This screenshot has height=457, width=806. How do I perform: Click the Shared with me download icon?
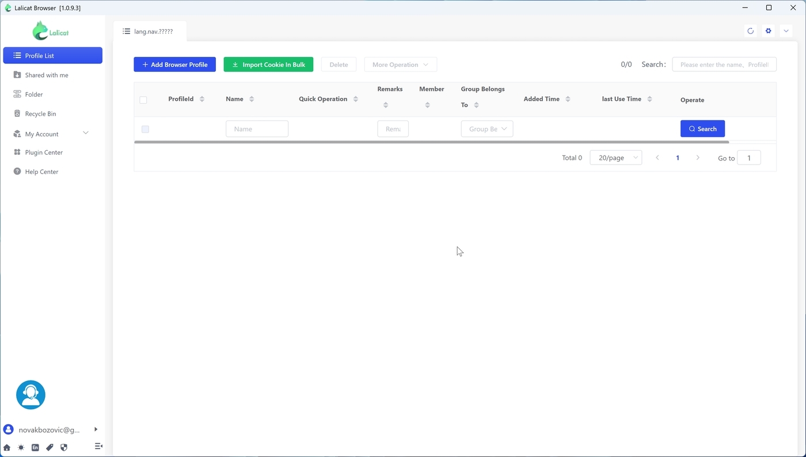click(17, 75)
